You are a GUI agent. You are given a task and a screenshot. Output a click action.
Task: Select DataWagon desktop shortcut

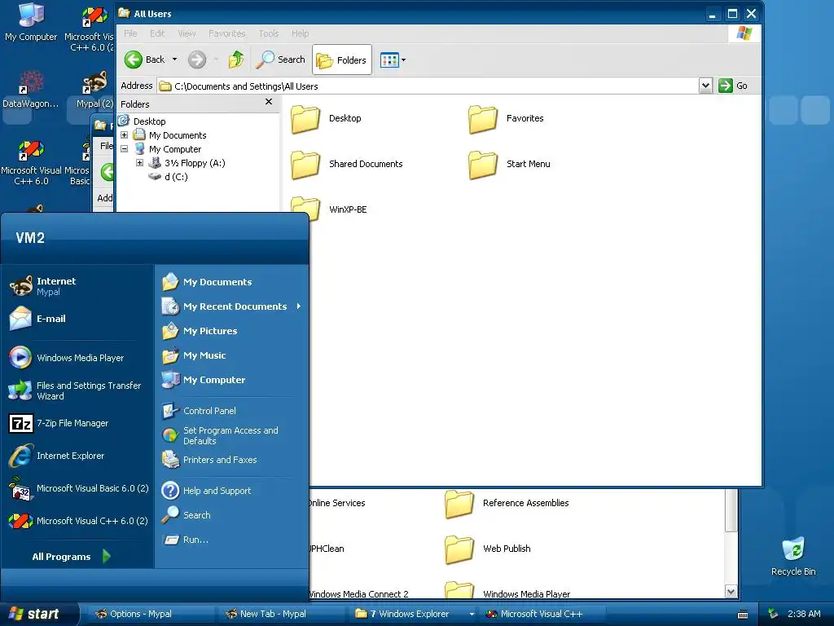point(30,90)
